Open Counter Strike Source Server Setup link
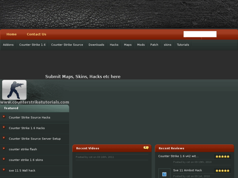This screenshot has width=238, height=178. (x=35, y=138)
